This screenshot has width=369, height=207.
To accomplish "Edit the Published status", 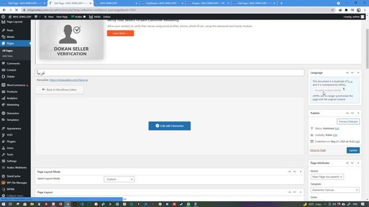I will 337,128.
